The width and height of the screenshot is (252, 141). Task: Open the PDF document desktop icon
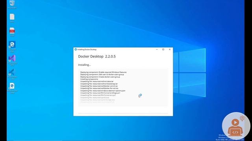[12, 32]
